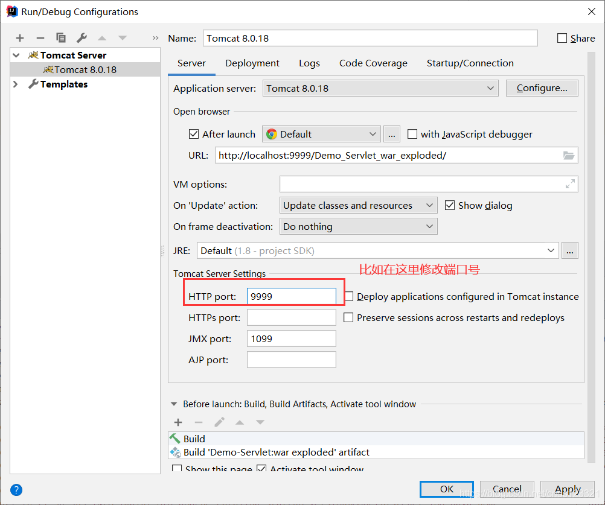Open JRE dropdown

(378, 250)
